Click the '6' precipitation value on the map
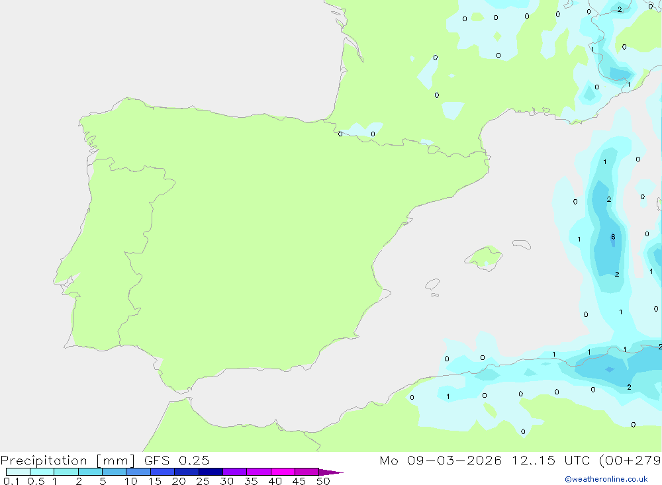 tap(613, 237)
